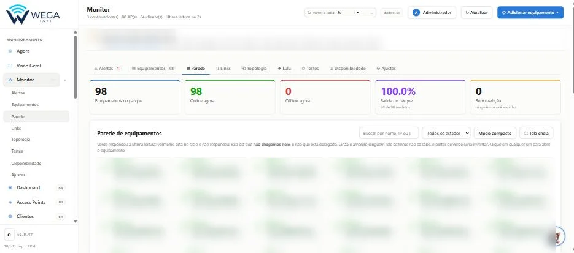The width and height of the screenshot is (574, 253).
Task: Click the chat assistant avatar at bottom right
Action: click(559, 237)
